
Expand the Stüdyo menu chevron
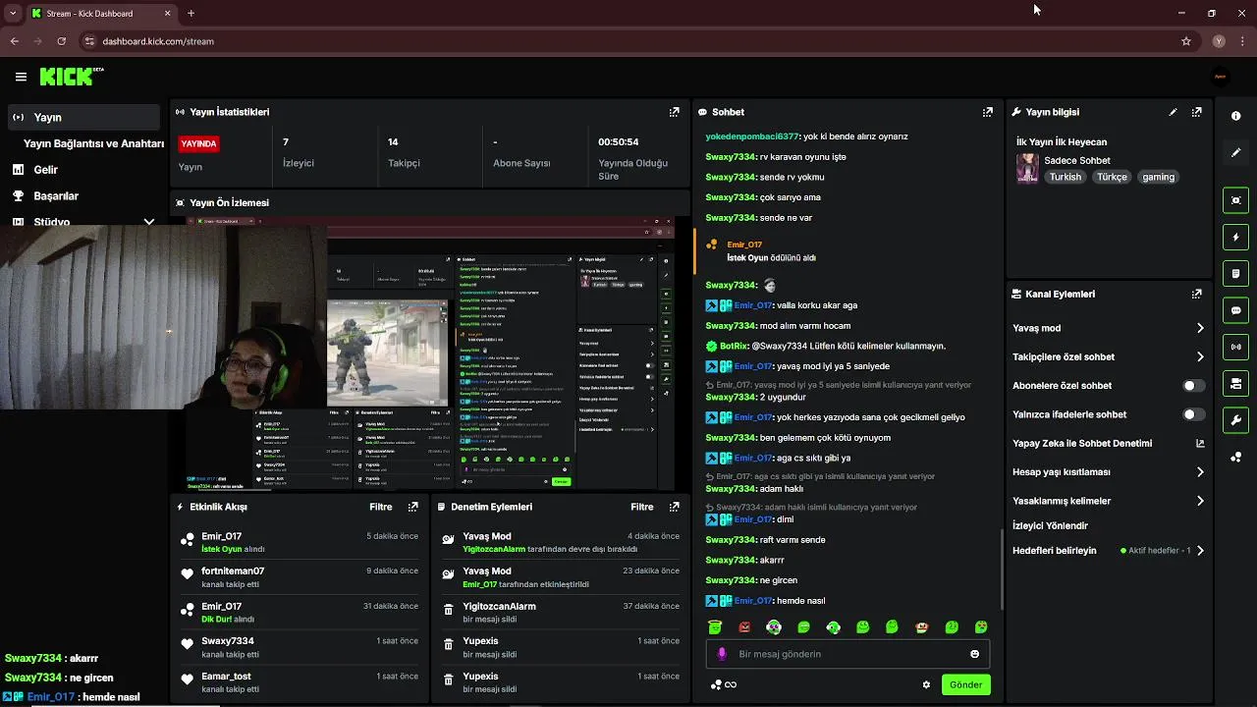pyautogui.click(x=149, y=222)
